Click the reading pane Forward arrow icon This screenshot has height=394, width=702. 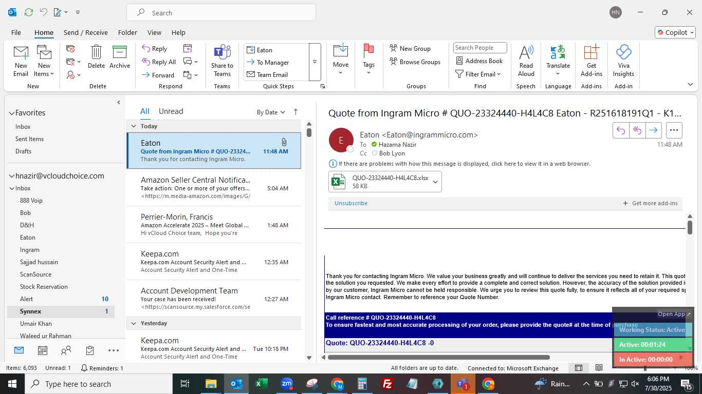[653, 130]
